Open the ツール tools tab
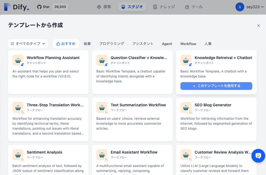Viewport: 266px width, 175px height. tap(194, 7)
